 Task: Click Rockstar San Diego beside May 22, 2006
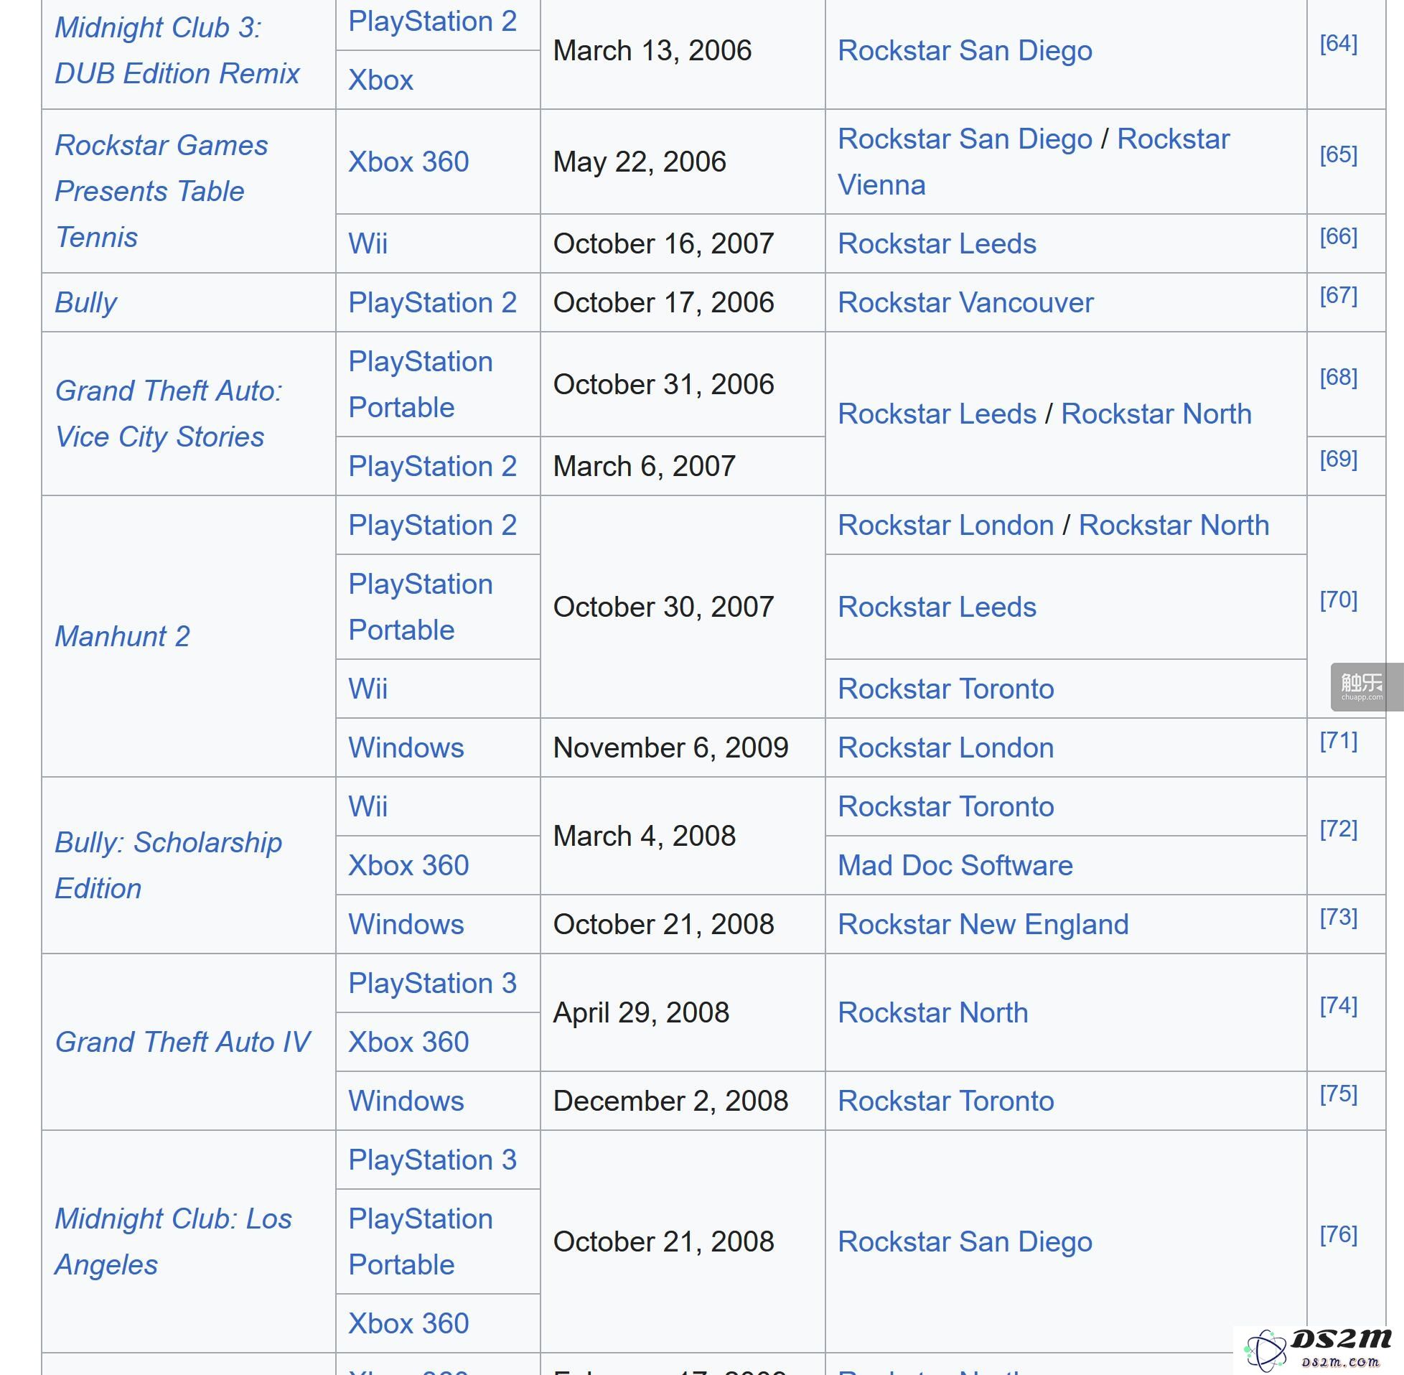pos(965,139)
